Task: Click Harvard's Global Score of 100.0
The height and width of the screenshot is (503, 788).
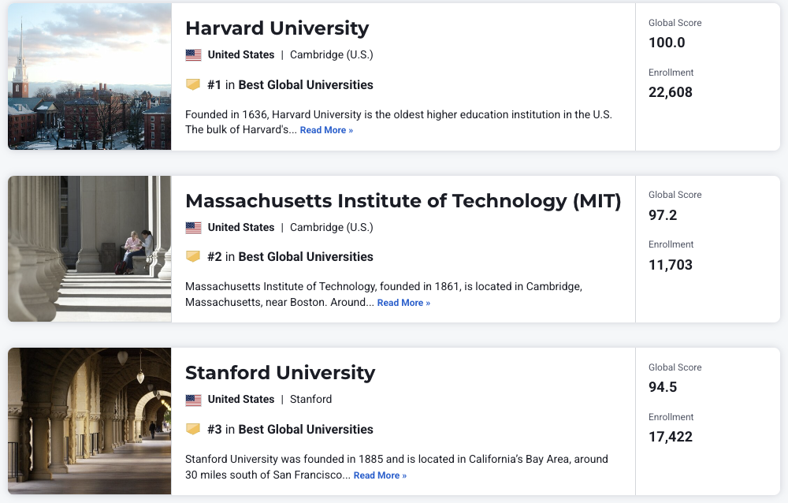Action: (667, 43)
